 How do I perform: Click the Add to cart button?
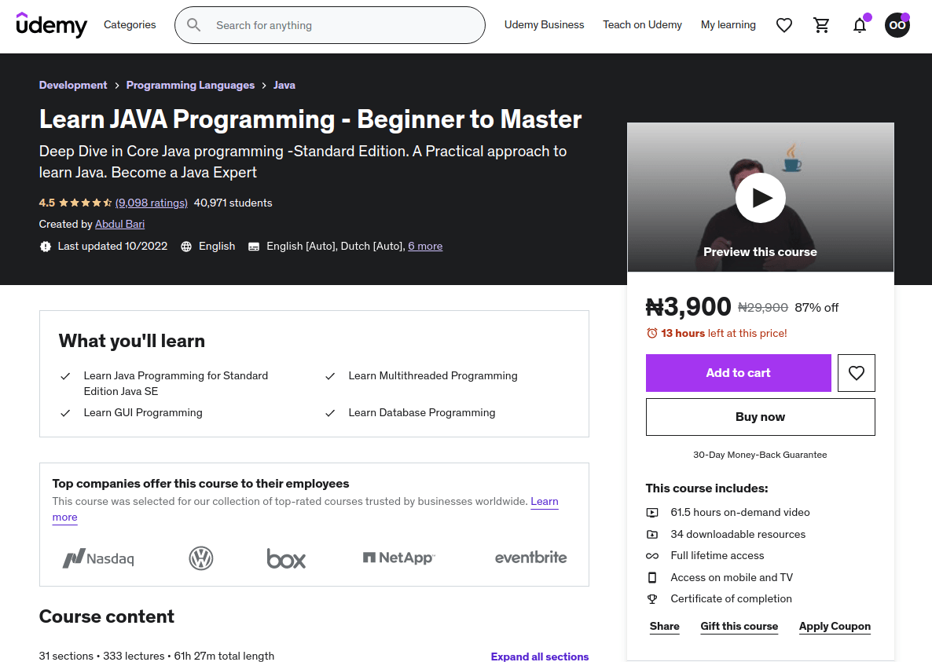pyautogui.click(x=738, y=372)
